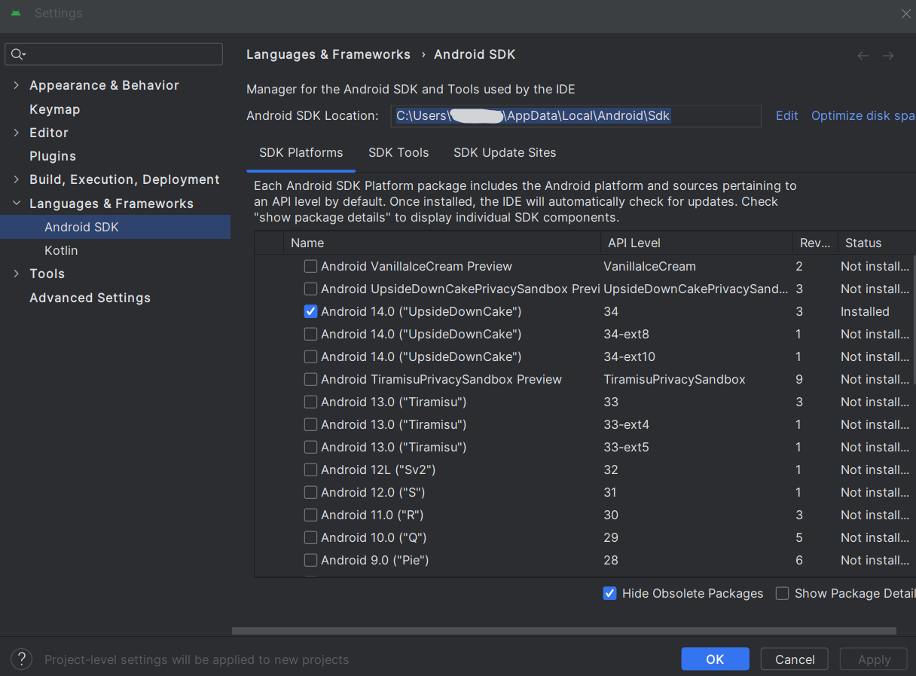Check Android 13.0 33-ext5 checkbox
Image resolution: width=916 pixels, height=676 pixels.
[x=310, y=447]
